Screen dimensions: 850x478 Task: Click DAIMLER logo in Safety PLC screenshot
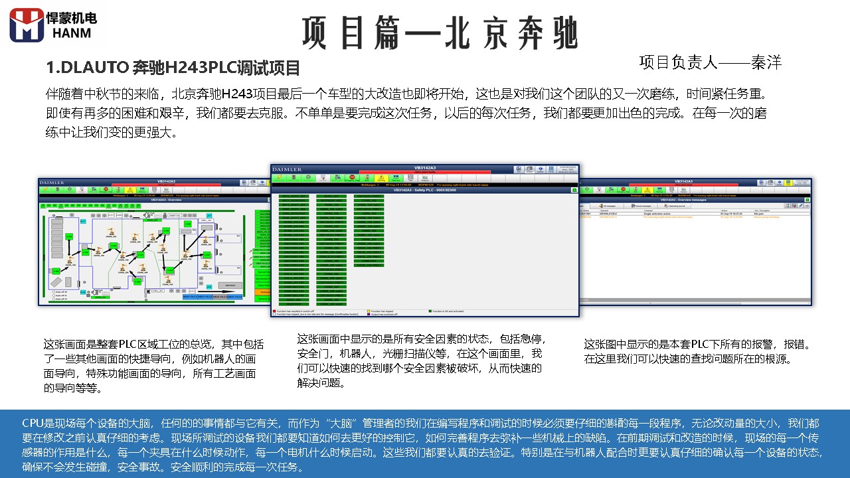point(287,169)
